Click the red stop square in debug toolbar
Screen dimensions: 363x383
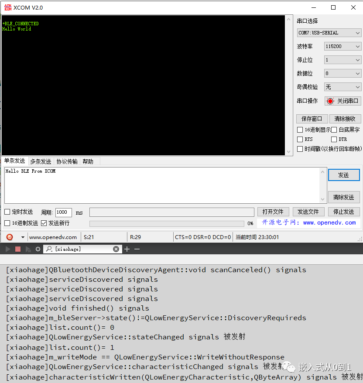tap(18, 249)
